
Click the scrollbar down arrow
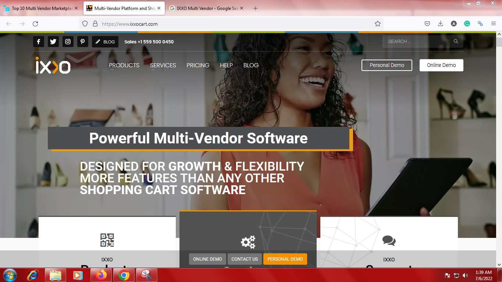click(499, 264)
